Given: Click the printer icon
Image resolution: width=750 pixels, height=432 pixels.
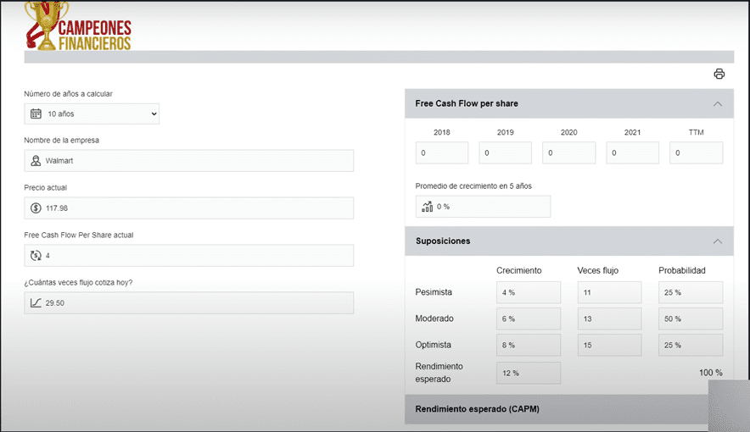Looking at the screenshot, I should click(x=719, y=74).
